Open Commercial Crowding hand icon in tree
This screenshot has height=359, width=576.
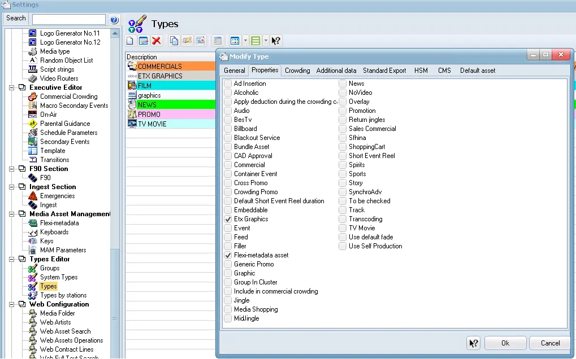coord(33,97)
